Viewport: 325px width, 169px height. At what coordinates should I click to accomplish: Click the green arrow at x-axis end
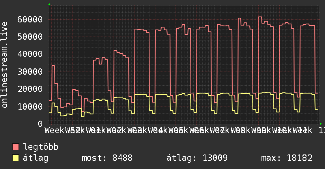321,124
